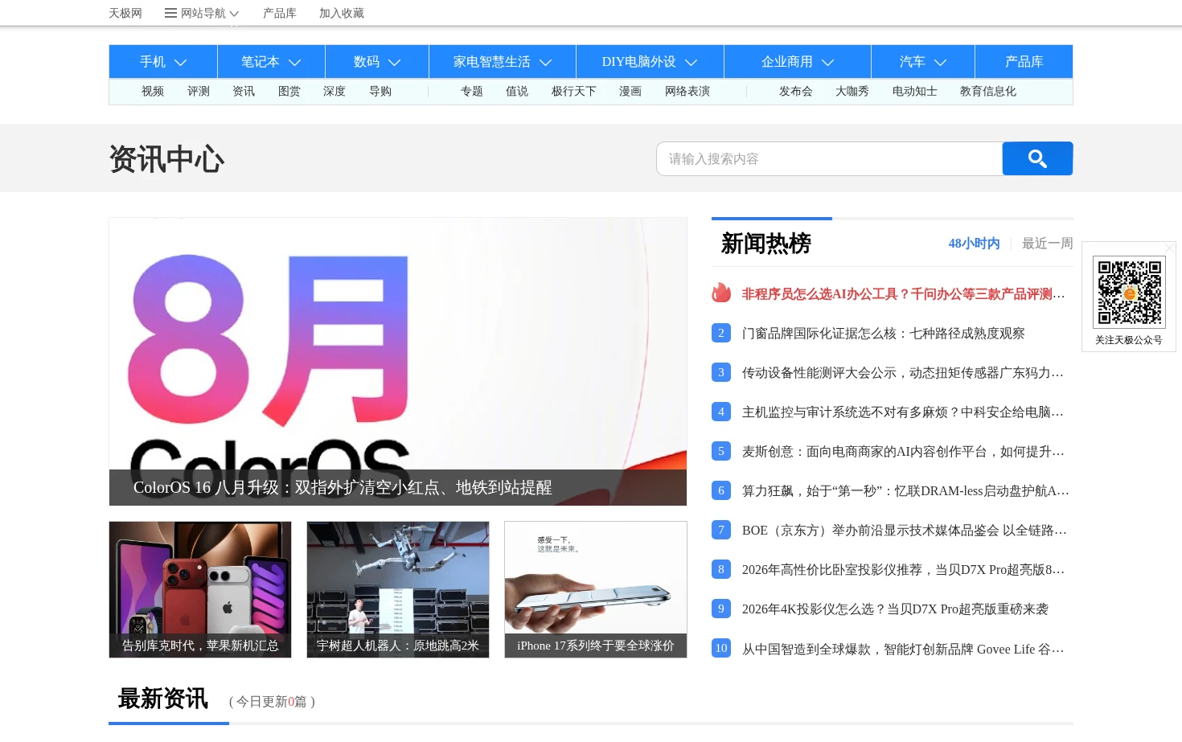The height and width of the screenshot is (742, 1182).
Task: Open 传动设备性能测评大会 article
Action: pos(904,373)
